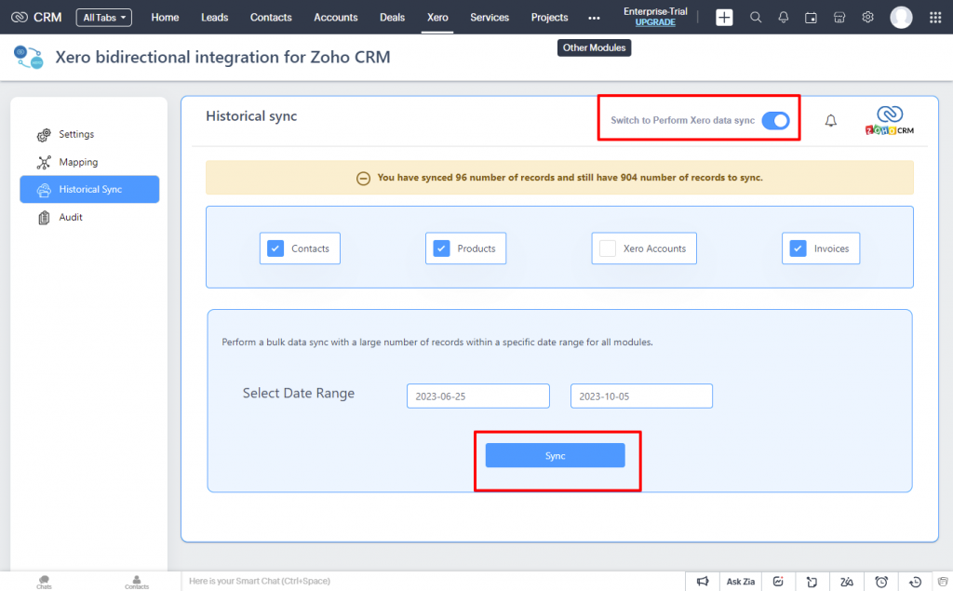Open the marketplace store icon
The height and width of the screenshot is (591, 953).
point(839,18)
